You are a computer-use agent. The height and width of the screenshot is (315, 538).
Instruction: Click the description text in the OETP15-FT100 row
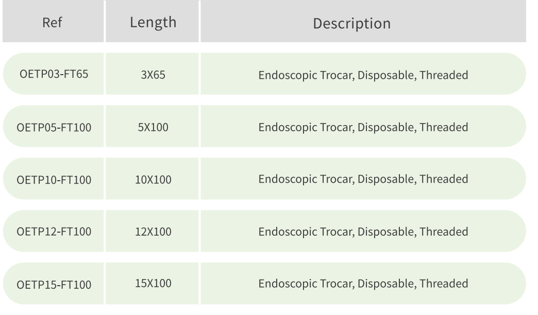tap(363, 284)
